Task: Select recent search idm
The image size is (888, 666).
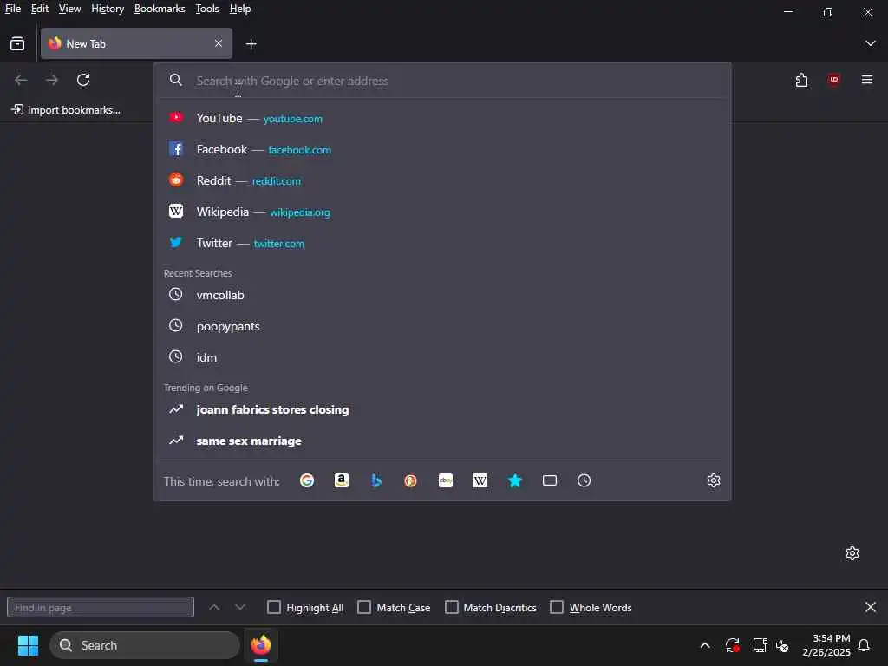Action: pyautogui.click(x=441, y=357)
